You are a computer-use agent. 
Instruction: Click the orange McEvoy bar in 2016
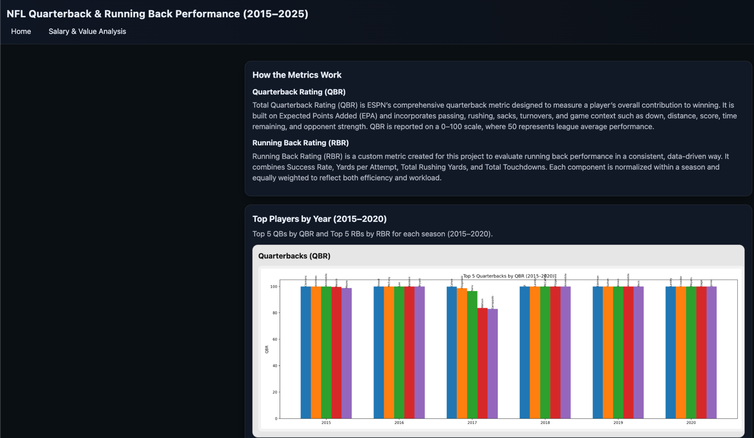pyautogui.click(x=389, y=353)
